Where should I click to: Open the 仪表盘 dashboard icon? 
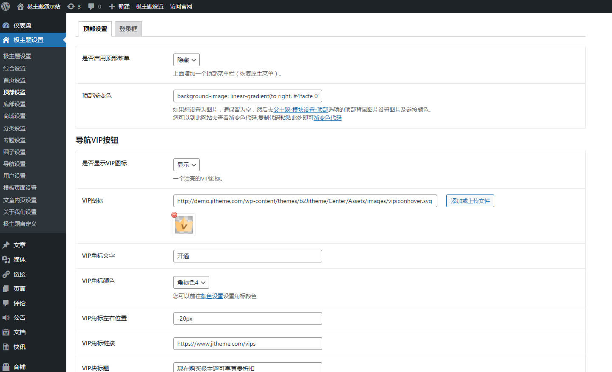[6, 25]
